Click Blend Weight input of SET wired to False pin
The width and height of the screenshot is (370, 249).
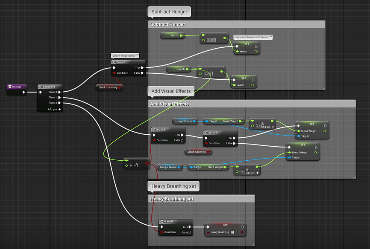click(290, 153)
